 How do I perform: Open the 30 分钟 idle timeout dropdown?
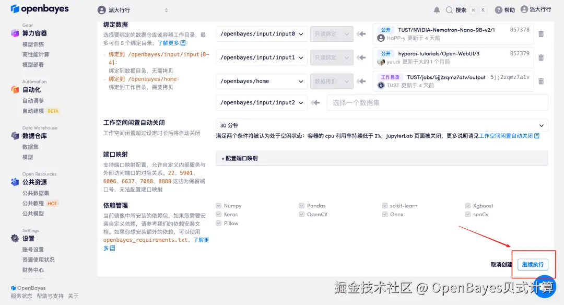pos(382,125)
